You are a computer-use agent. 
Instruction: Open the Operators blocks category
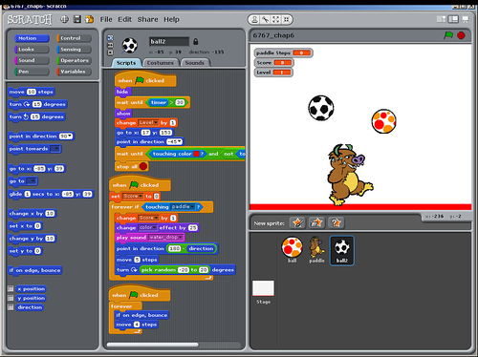tap(74, 60)
